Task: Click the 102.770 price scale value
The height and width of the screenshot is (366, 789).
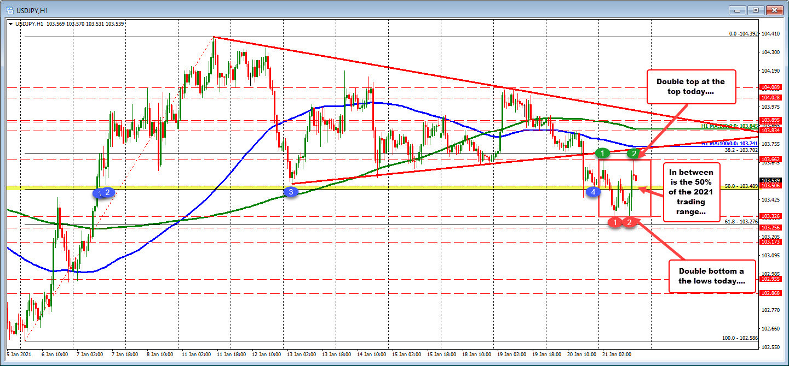Action: pyautogui.click(x=771, y=310)
